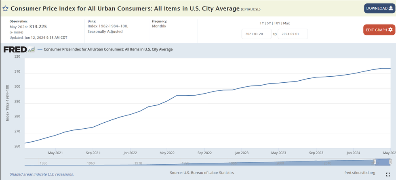Click the legend series title text
This screenshot has width=396, height=180.
[108, 49]
